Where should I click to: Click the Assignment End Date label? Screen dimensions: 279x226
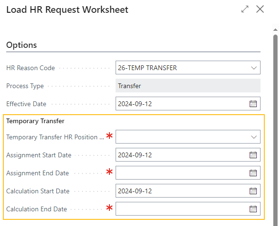(37, 173)
